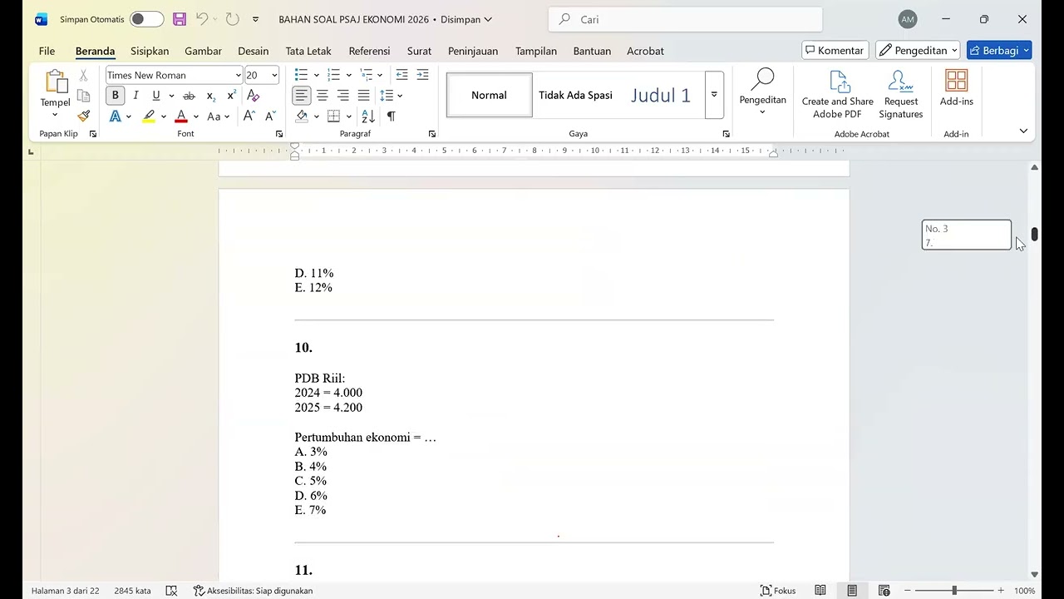This screenshot has width=1064, height=599.
Task: Pick the text highlight color
Action: 149,116
